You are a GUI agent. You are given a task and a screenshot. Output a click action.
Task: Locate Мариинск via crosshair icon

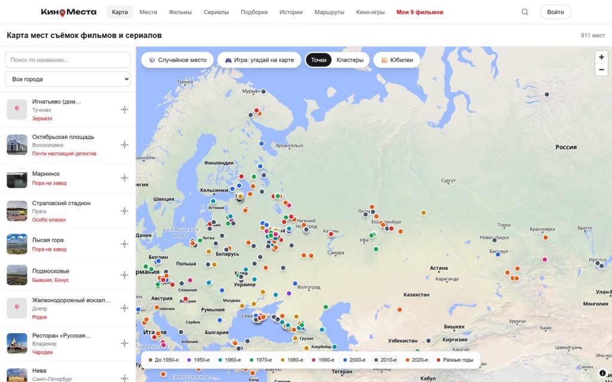tap(124, 178)
